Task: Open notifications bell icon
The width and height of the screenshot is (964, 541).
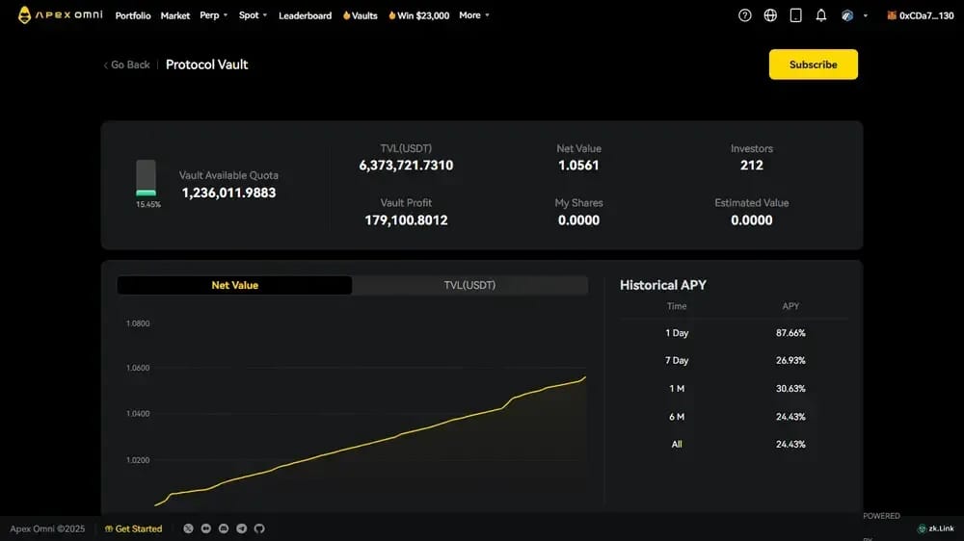Action: [x=820, y=15]
